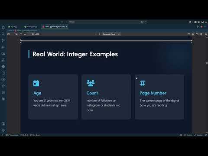Switch to the first .py editor tab
This screenshot has height=156, width=208.
click(x=13, y=27)
